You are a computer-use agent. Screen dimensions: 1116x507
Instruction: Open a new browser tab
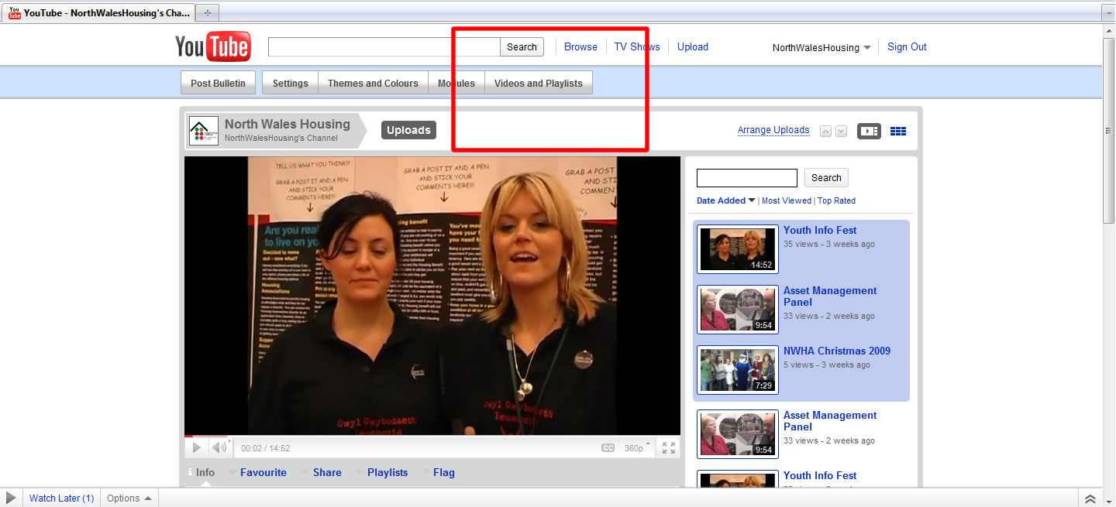pyautogui.click(x=207, y=13)
